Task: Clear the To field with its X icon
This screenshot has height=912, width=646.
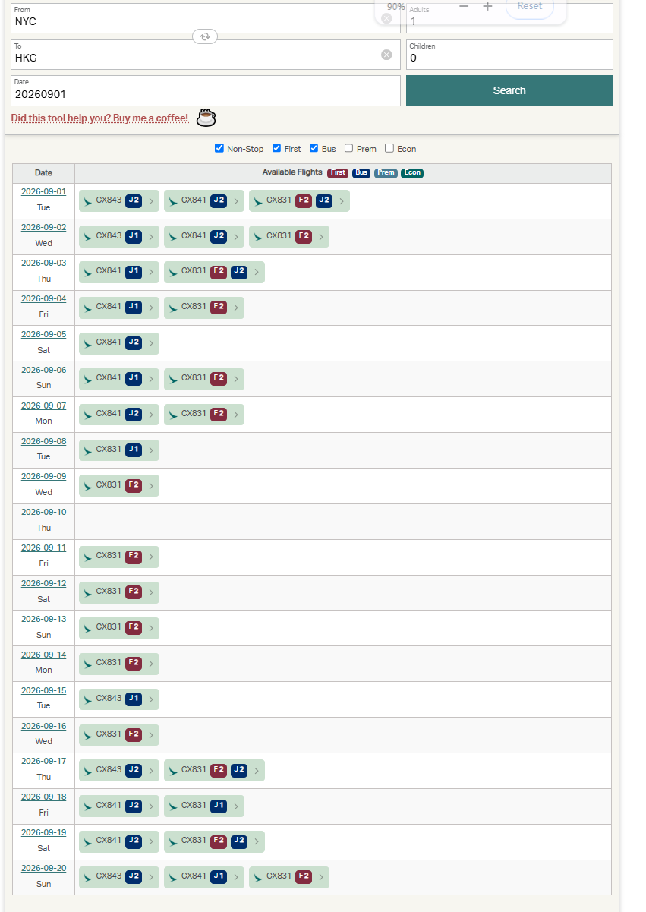Action: click(386, 55)
